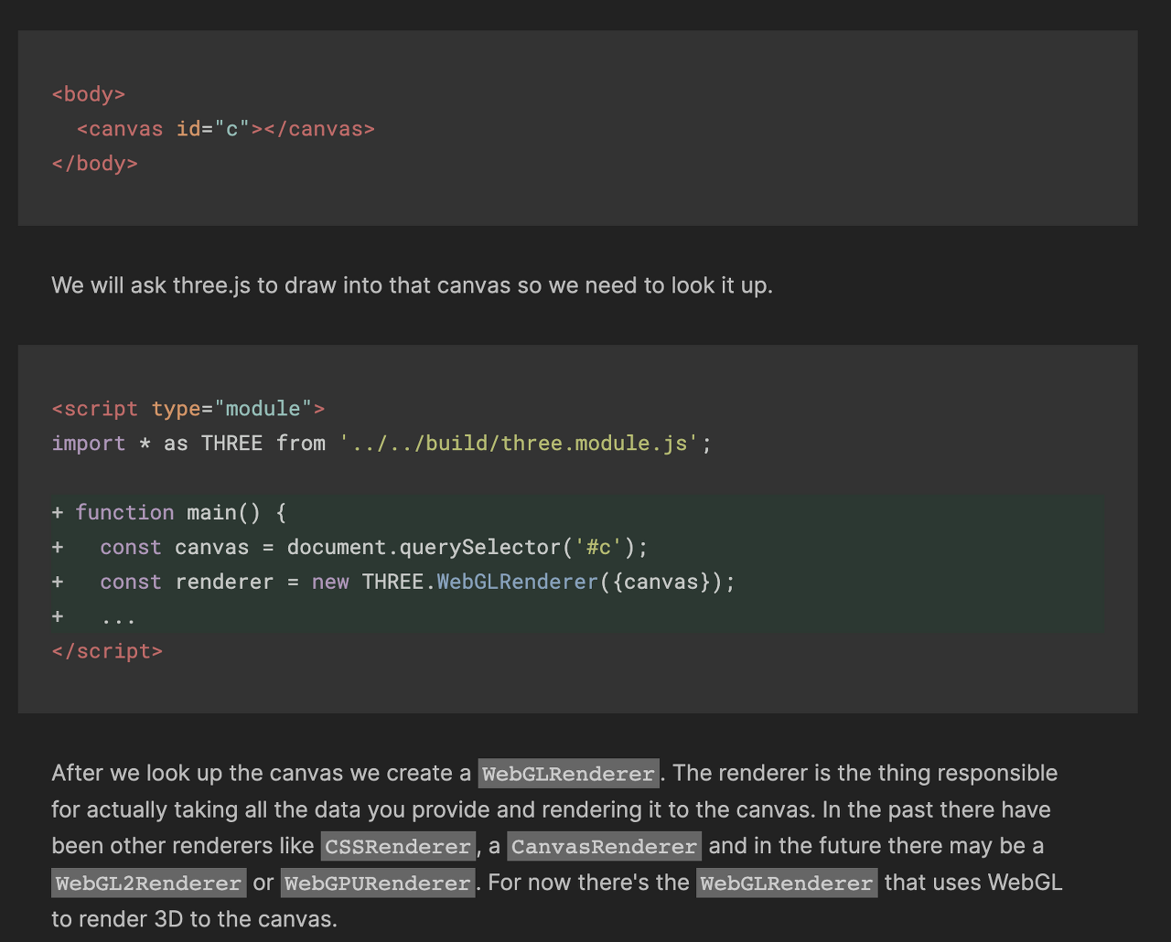Click the '#c' selector string
The width and height of the screenshot is (1171, 942).
pyautogui.click(x=598, y=547)
